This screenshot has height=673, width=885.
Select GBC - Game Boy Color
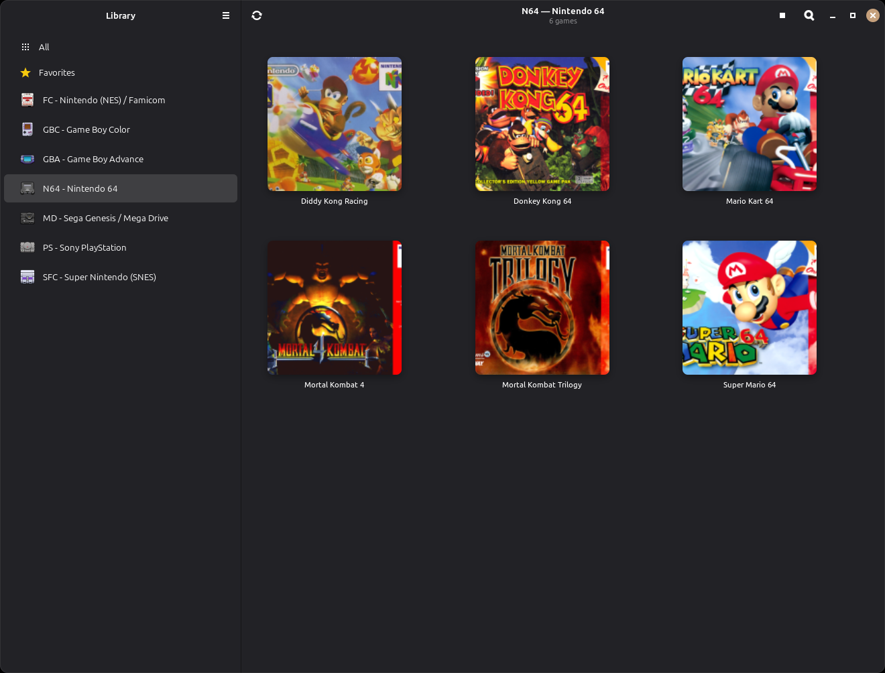[x=121, y=129]
